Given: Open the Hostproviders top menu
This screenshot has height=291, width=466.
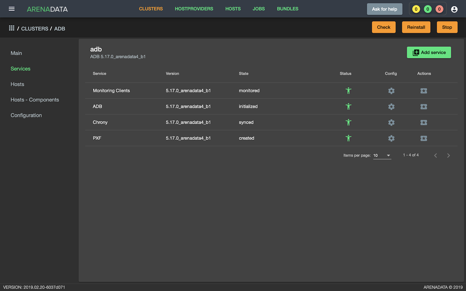Looking at the screenshot, I should point(194,9).
